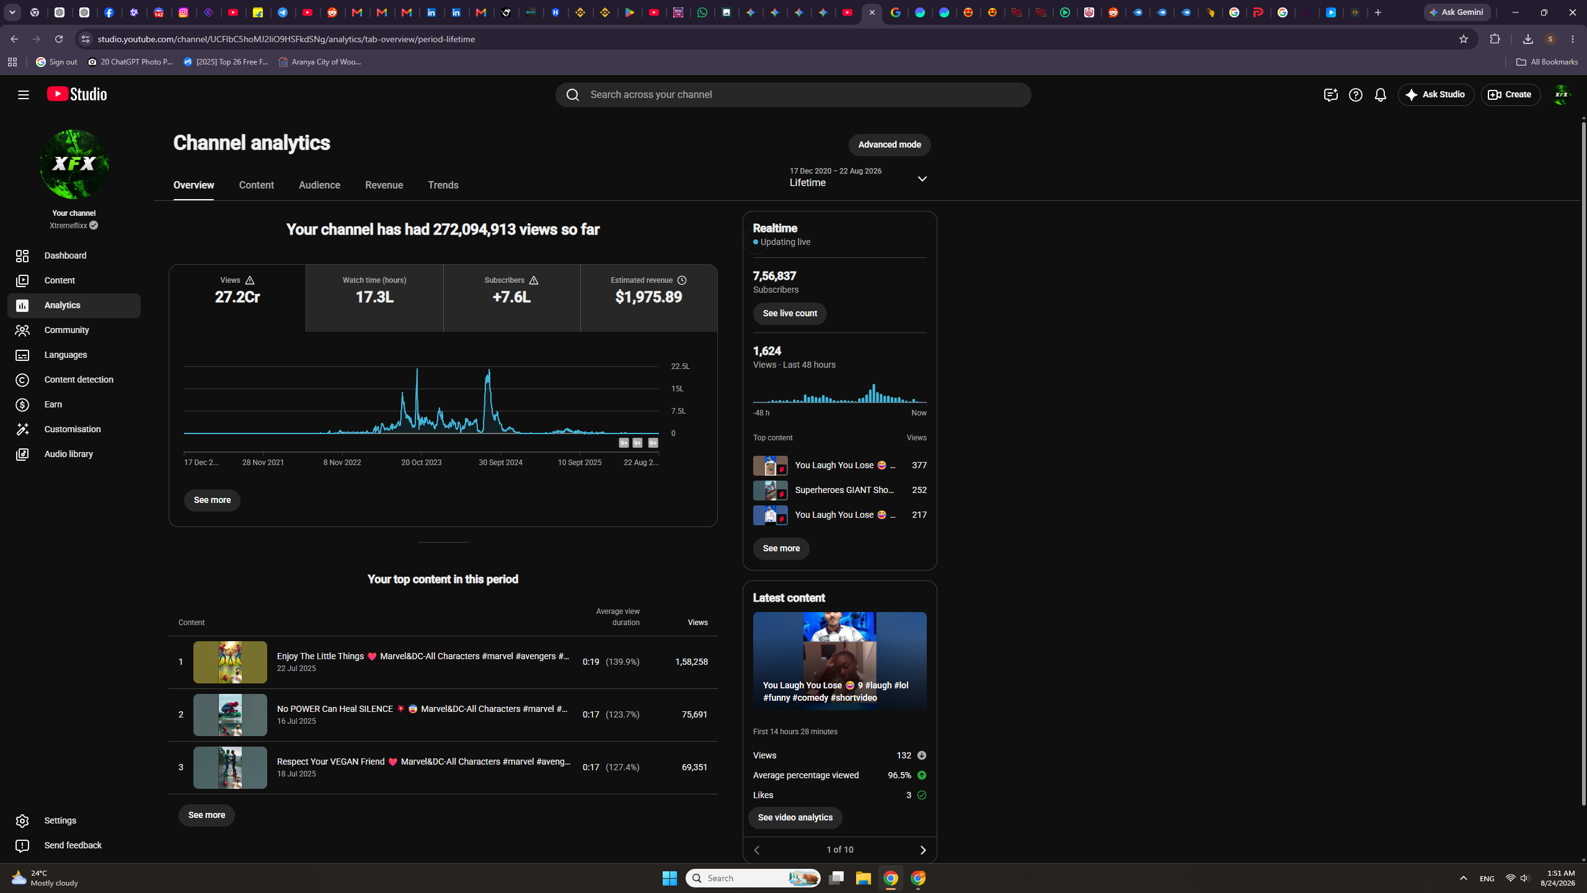Open No POWER Can Heal SILENCE thumbnail
Screen dimensions: 1587x893
(x=230, y=715)
